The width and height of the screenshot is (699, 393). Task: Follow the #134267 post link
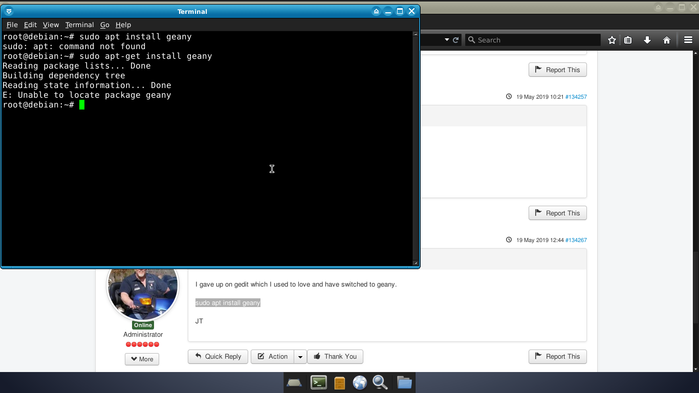click(576, 240)
